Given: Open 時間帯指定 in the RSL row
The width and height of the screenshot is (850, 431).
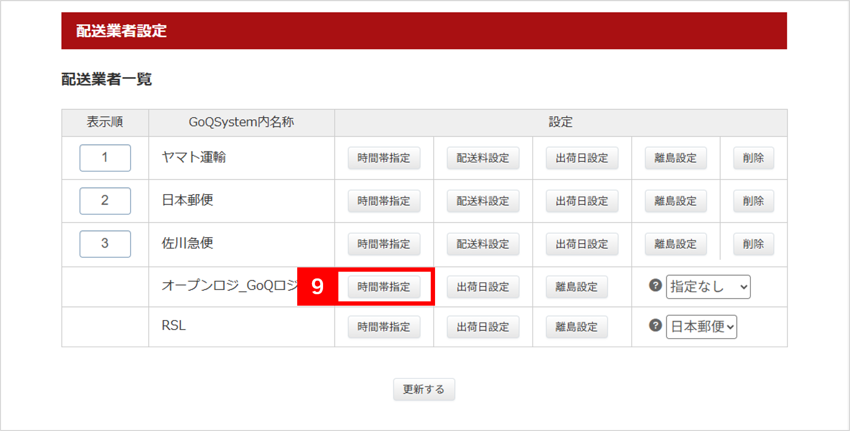Looking at the screenshot, I should [384, 327].
